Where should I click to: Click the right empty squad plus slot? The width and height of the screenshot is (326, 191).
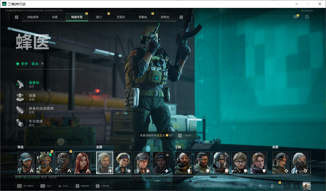point(297,186)
